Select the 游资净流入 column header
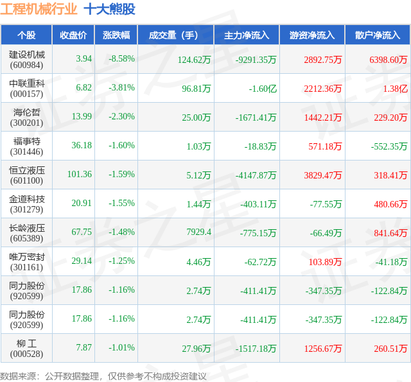The width and height of the screenshot is (411, 382). tap(312, 35)
